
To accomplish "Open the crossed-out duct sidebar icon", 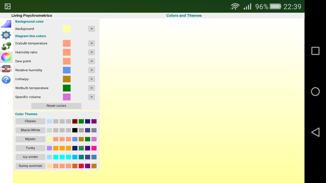I will click(x=6, y=69).
